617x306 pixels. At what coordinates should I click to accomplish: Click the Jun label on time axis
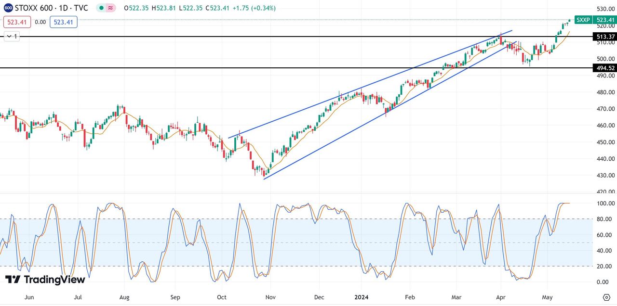pyautogui.click(x=29, y=297)
